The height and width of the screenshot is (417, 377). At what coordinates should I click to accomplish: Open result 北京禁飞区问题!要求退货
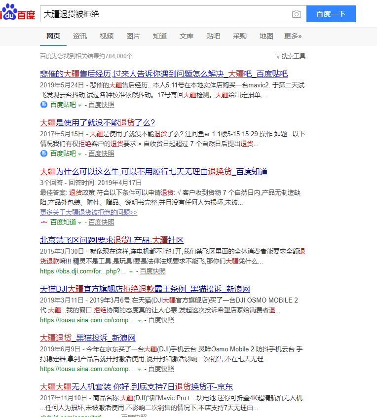click(112, 240)
